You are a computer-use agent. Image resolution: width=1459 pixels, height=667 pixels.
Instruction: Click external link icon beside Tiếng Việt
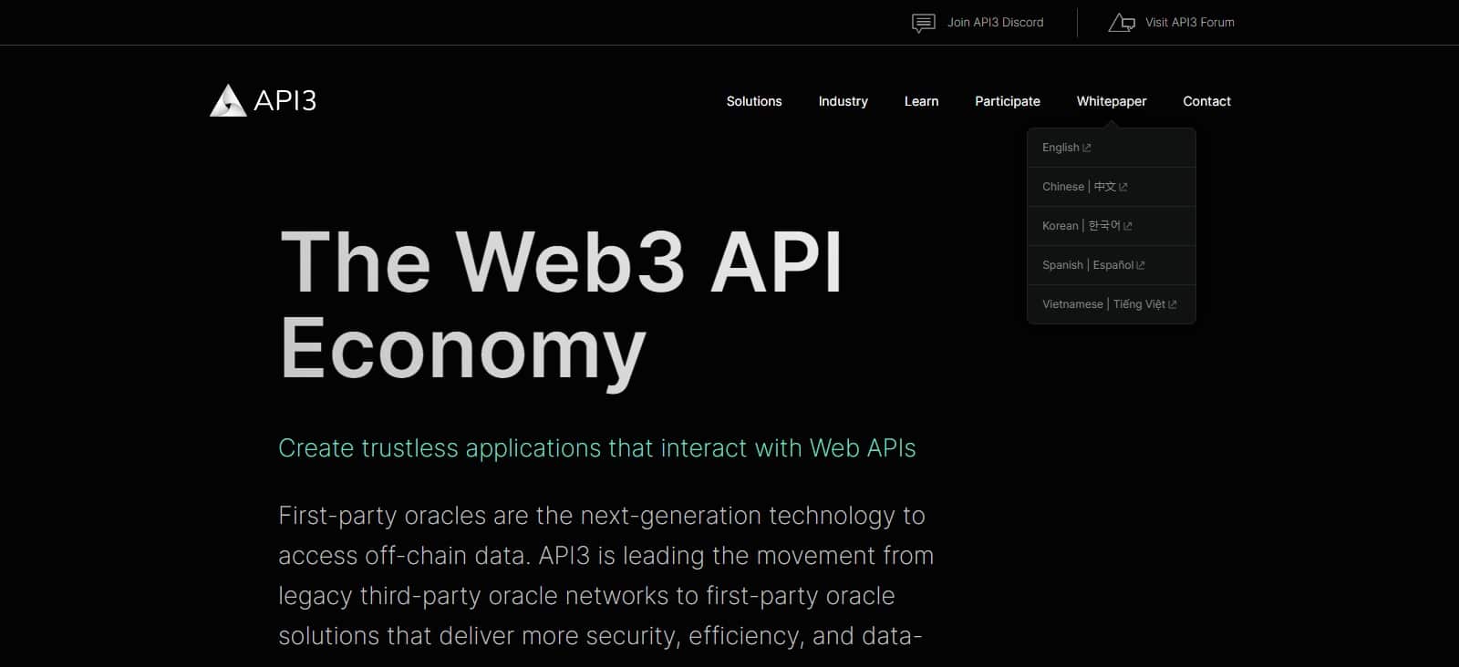(x=1173, y=304)
